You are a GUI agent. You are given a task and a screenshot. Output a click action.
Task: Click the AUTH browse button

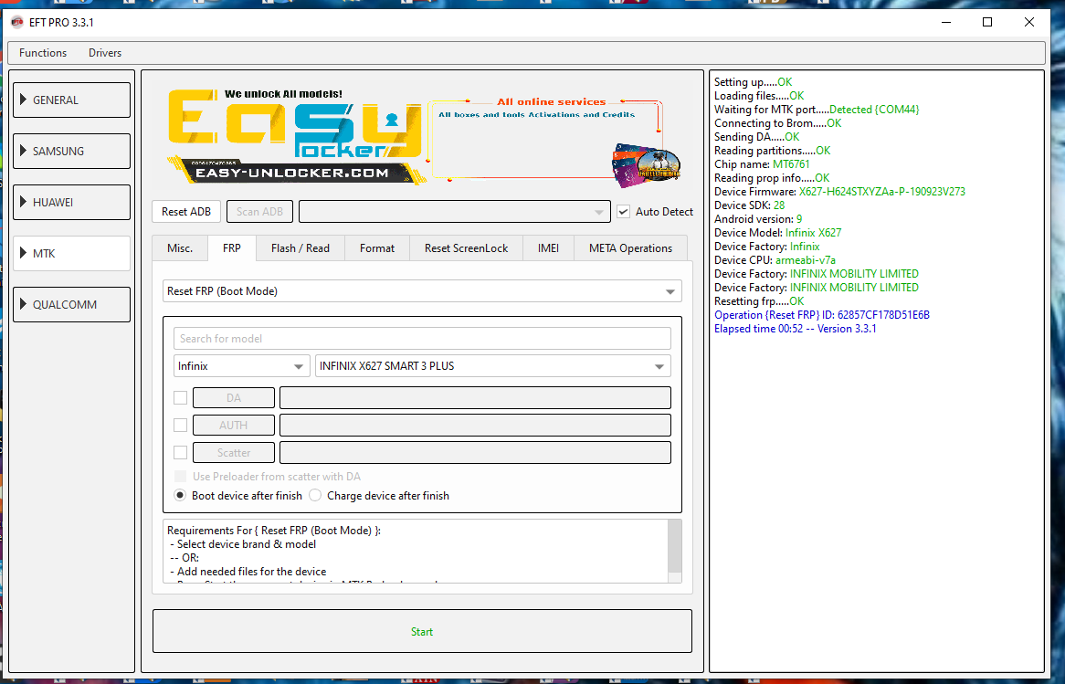pos(234,425)
